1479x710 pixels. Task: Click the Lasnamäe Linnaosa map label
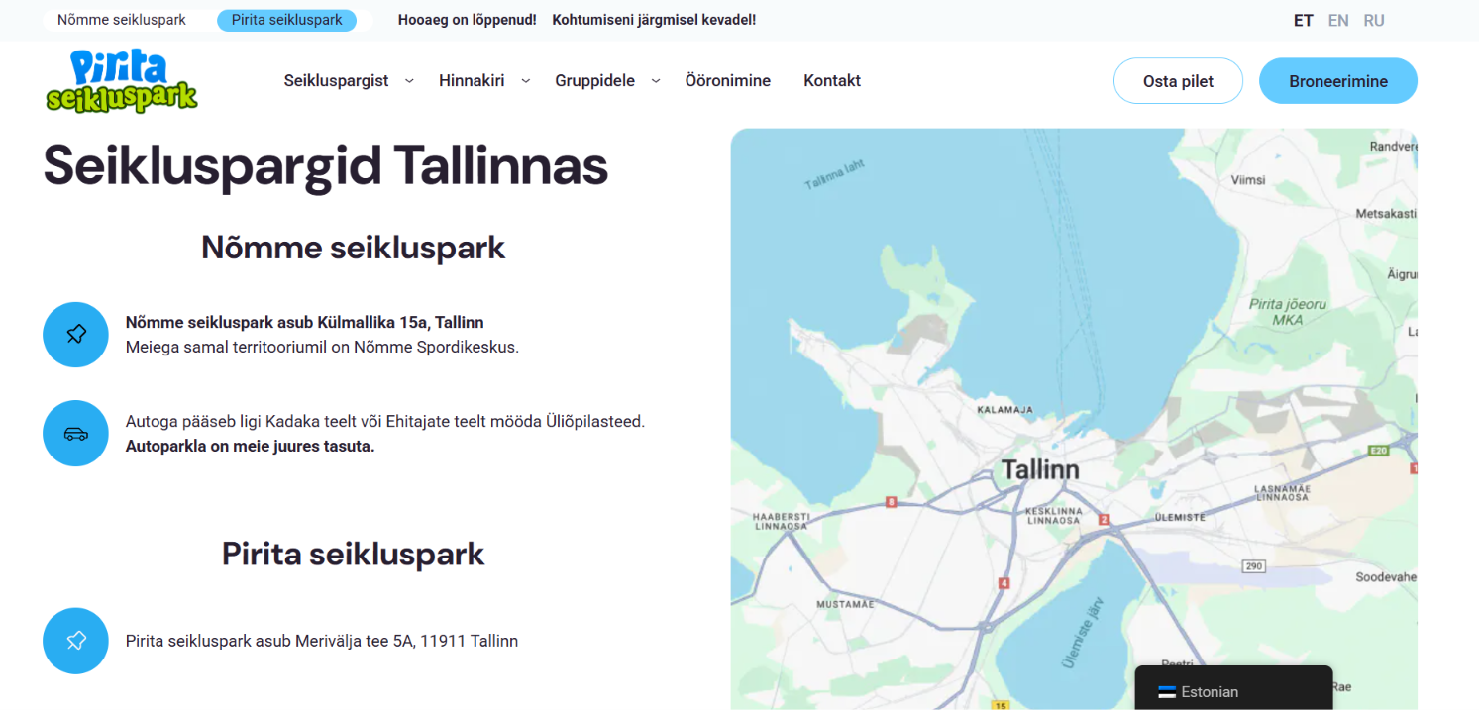pos(1283,493)
